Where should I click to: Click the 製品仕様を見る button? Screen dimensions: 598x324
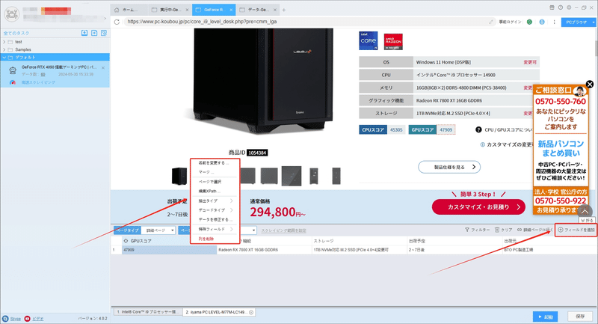click(449, 167)
